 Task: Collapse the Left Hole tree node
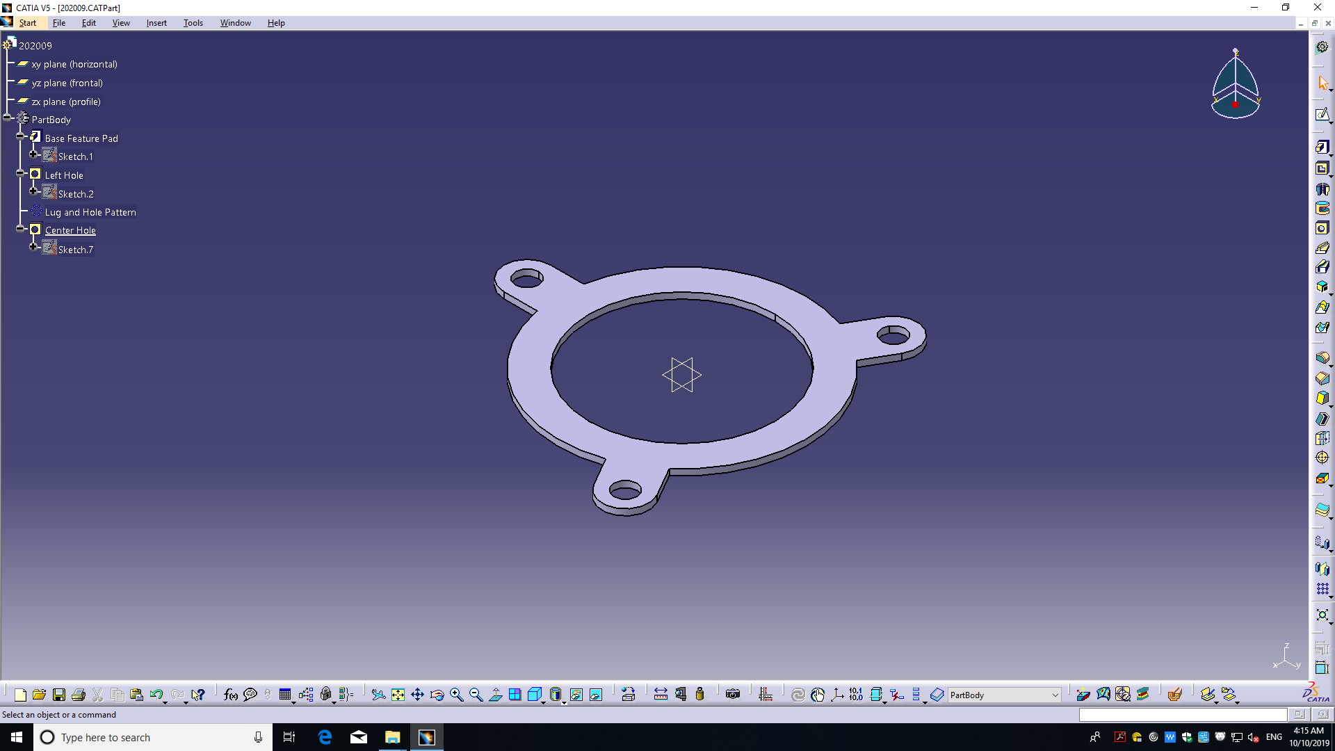[x=21, y=173]
